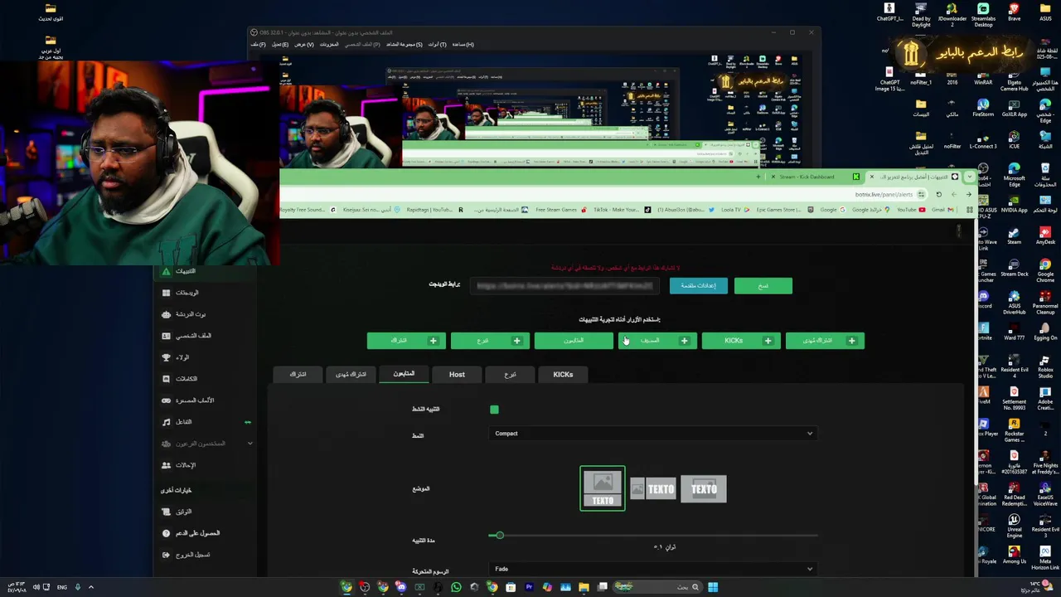This screenshot has height=597, width=1061.
Task: Open the music note sidebar icon
Action: [x=167, y=422]
